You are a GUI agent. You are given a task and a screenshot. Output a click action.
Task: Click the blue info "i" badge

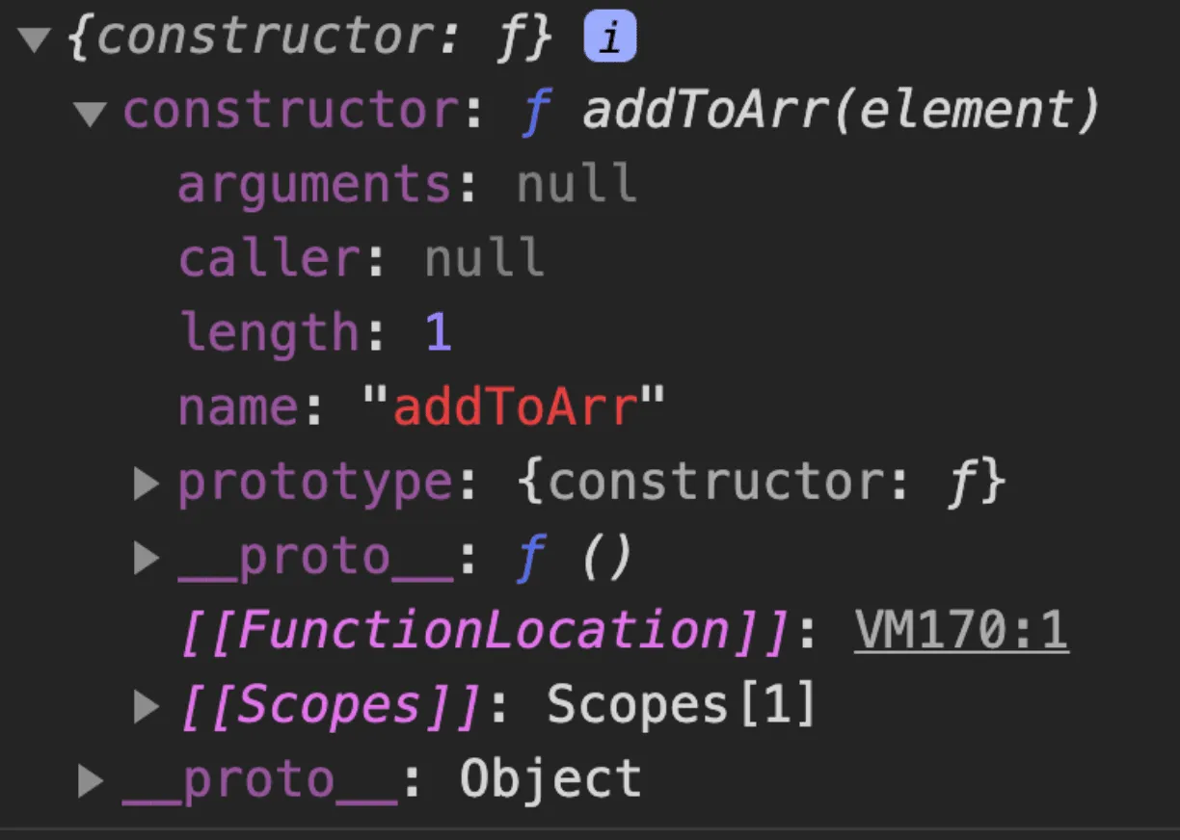click(609, 39)
